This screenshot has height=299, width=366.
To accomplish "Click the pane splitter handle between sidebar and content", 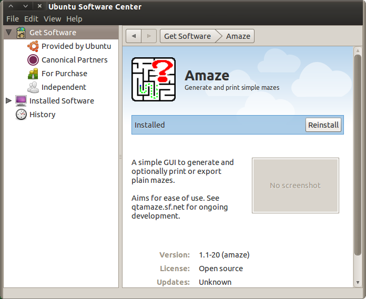I will (120, 157).
